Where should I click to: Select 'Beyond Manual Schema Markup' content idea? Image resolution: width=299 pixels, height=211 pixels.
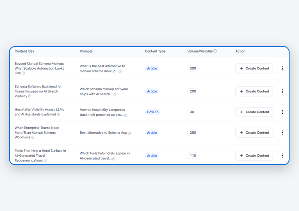tap(39, 68)
